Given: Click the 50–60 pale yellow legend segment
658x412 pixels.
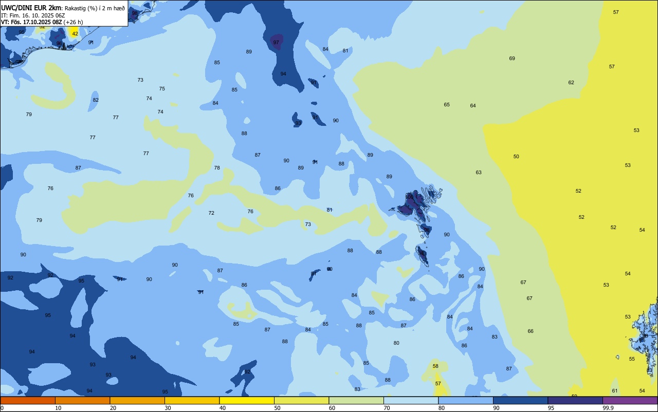Looking at the screenshot, I should point(301,400).
